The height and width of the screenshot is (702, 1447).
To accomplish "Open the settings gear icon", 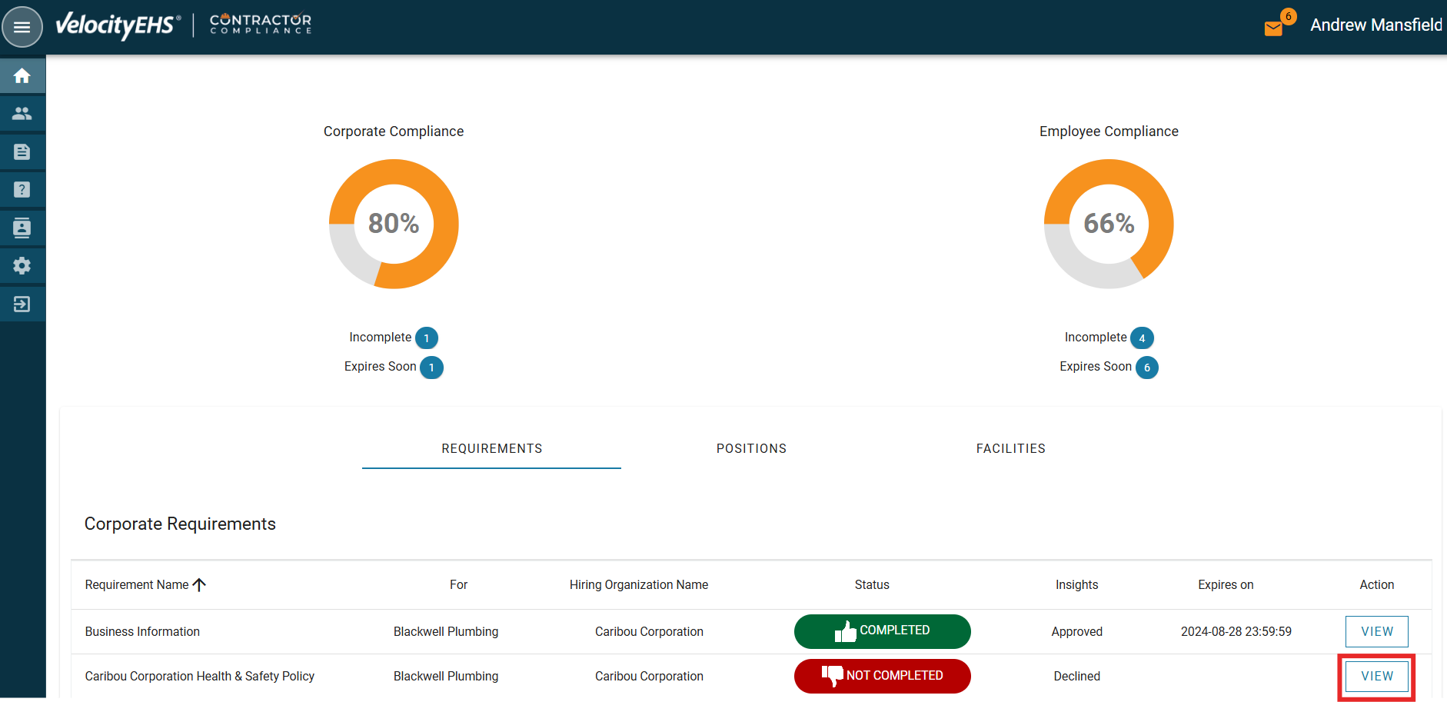I will point(22,266).
